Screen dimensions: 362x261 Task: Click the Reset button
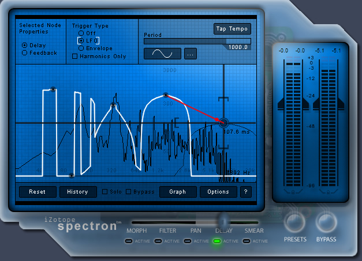point(38,192)
